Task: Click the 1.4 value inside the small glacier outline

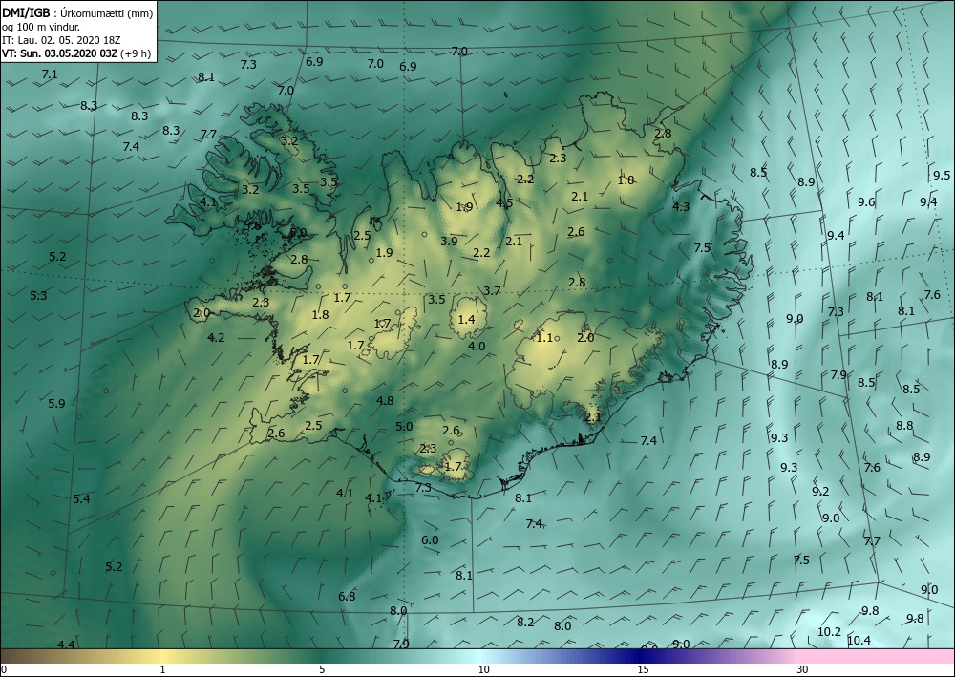Action: tap(467, 319)
